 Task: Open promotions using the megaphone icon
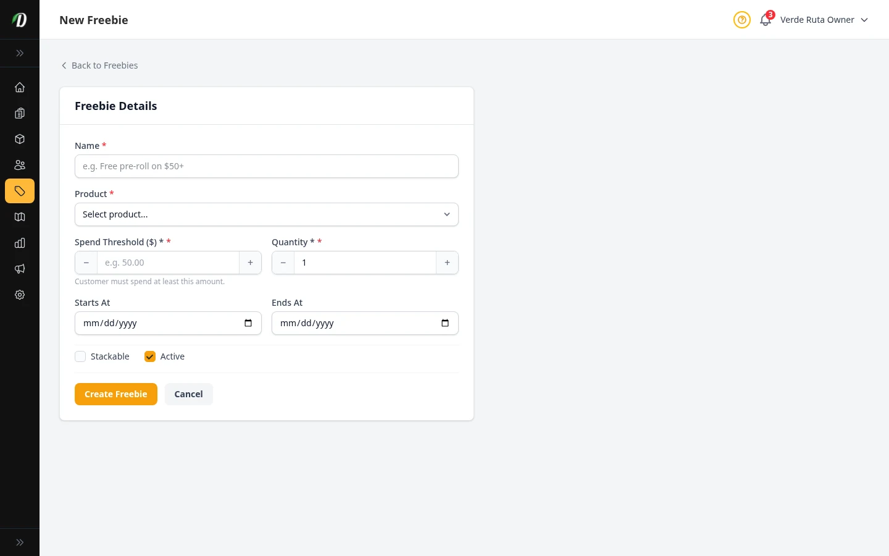point(19,269)
